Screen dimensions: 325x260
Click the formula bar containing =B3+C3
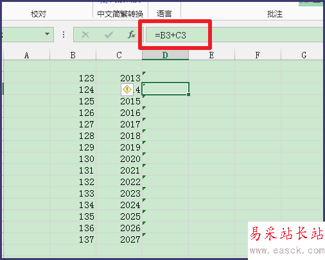pos(234,35)
